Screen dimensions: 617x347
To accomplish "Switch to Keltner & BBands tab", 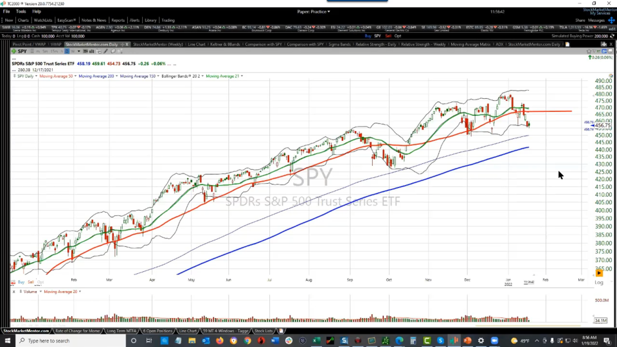I will pyautogui.click(x=225, y=44).
